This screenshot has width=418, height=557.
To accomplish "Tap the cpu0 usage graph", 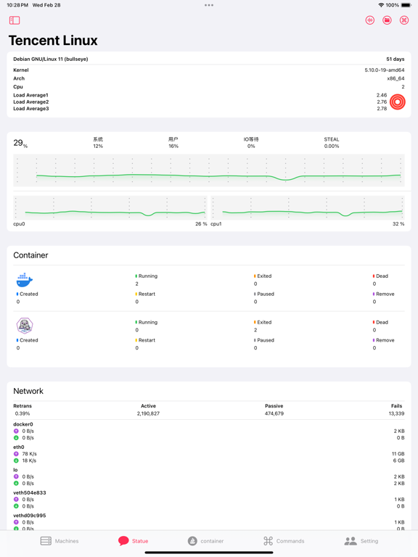I will coord(110,207).
